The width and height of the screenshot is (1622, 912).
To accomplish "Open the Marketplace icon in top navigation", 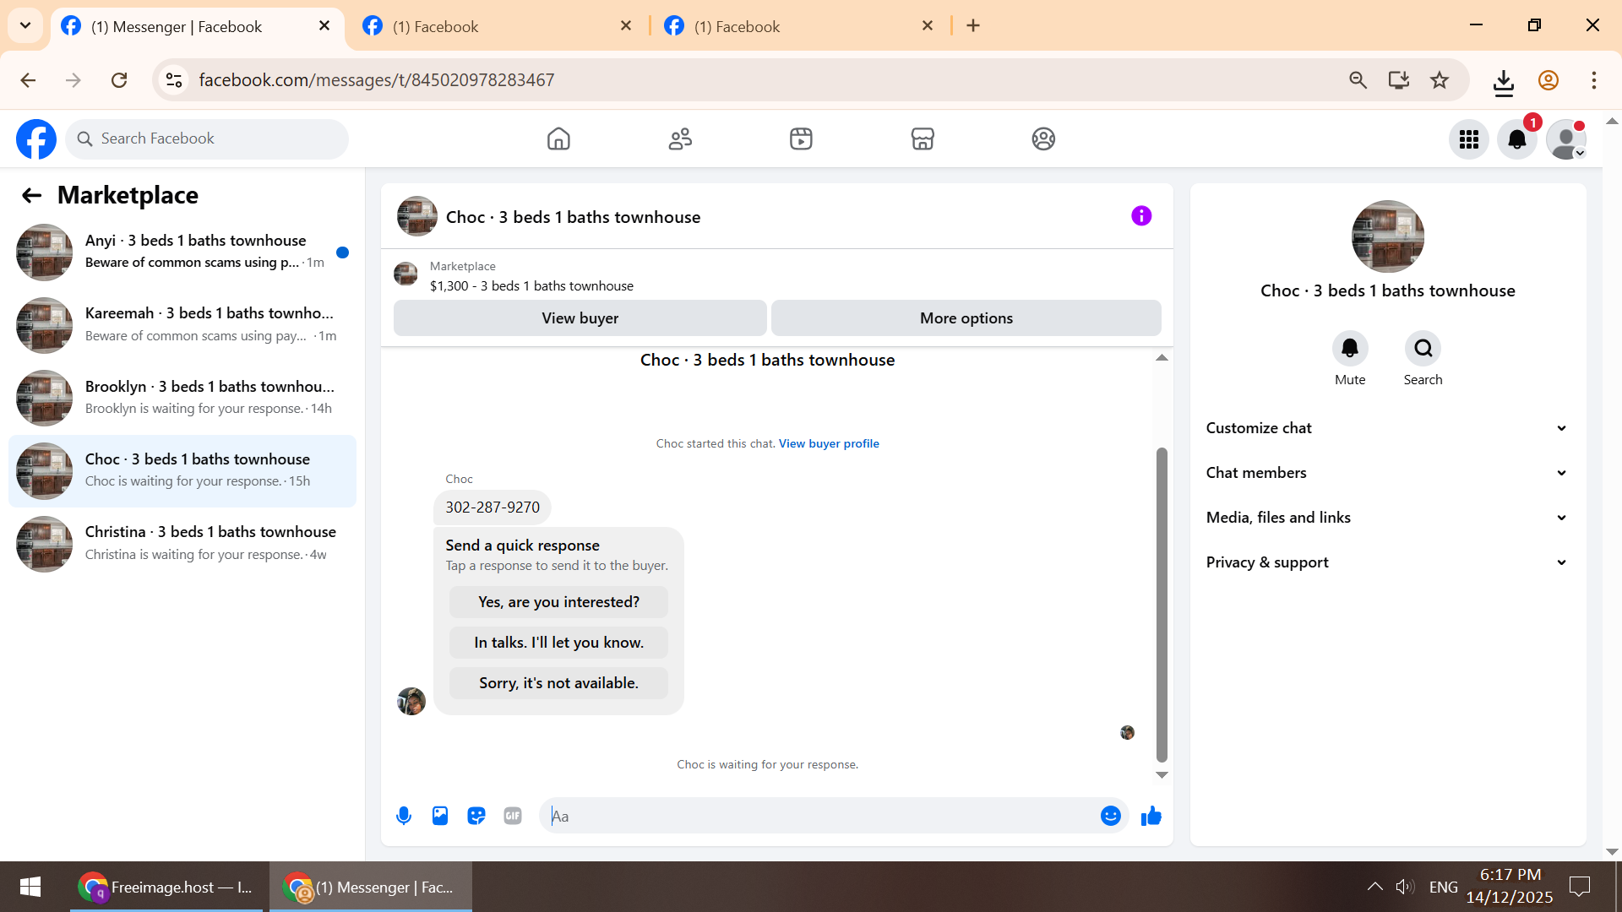I will [923, 138].
